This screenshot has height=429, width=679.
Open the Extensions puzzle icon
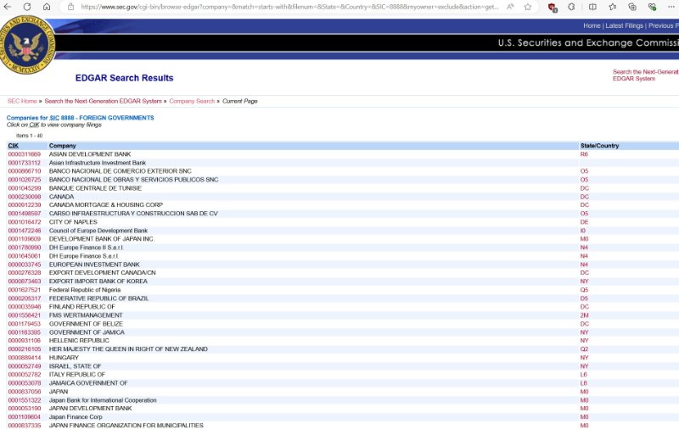coord(571,7)
